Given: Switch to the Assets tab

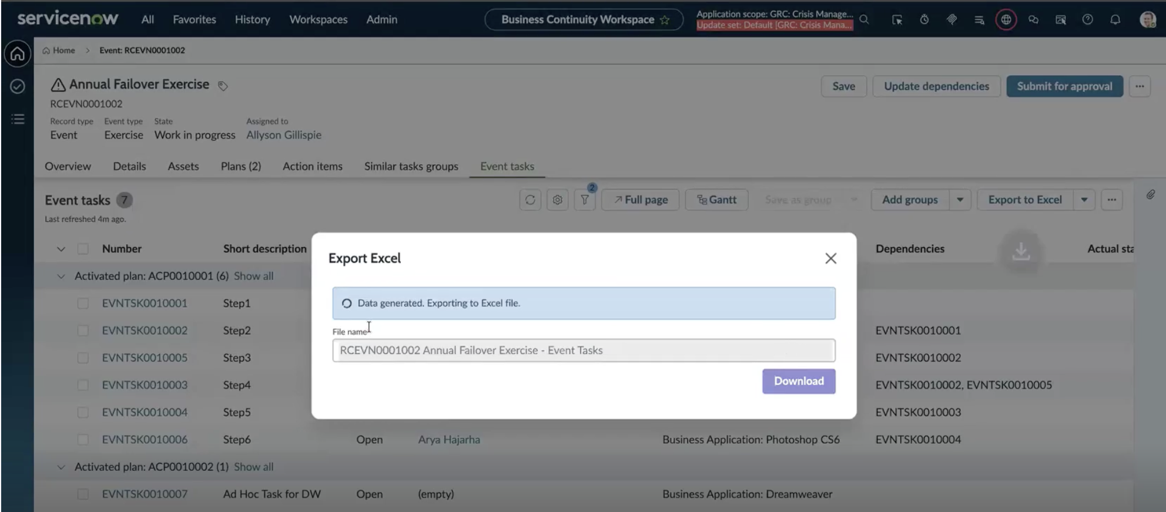Looking at the screenshot, I should coord(183,166).
